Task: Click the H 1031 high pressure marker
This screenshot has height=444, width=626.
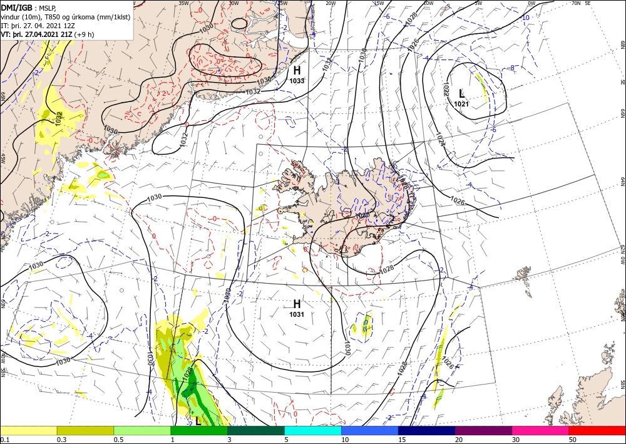Action: click(297, 308)
